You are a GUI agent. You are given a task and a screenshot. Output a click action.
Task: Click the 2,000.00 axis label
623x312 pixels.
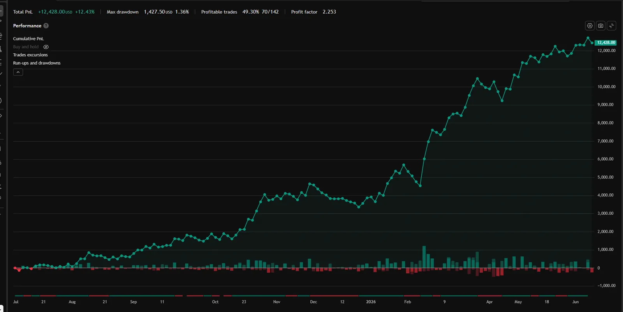tap(605, 231)
